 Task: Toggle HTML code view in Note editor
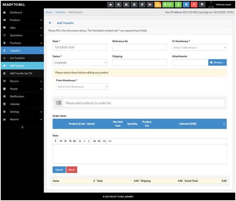coord(110,141)
